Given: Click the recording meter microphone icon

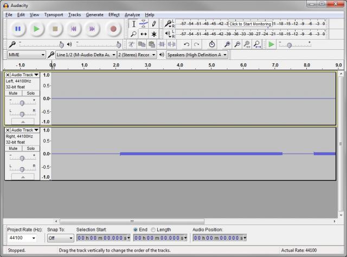Looking at the screenshot, I should (x=168, y=23).
